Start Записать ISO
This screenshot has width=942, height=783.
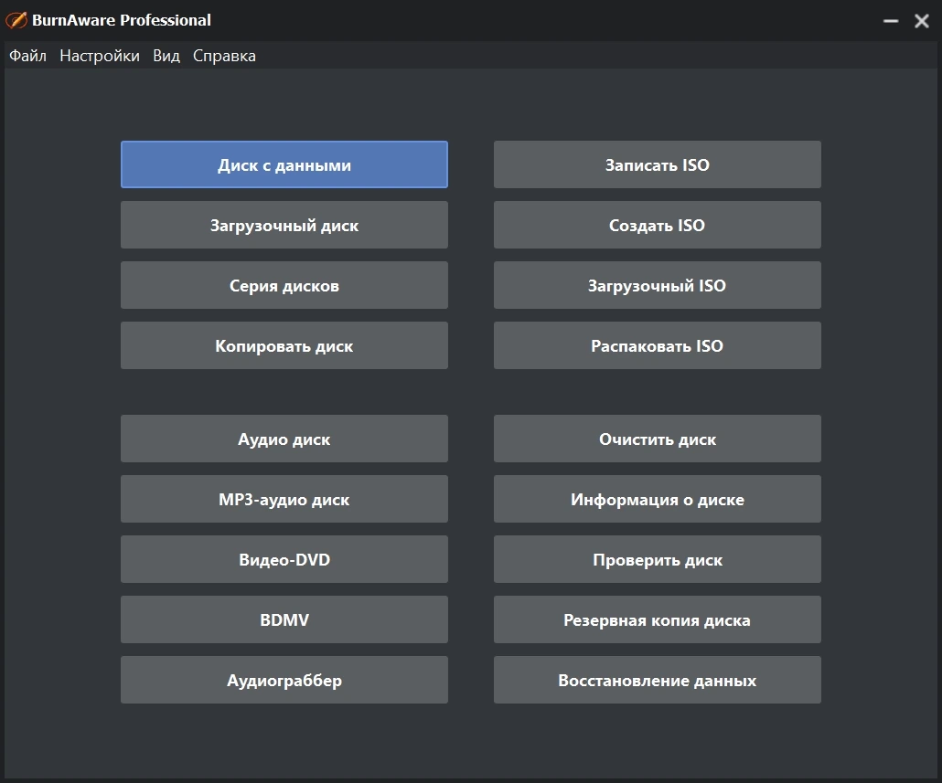658,164
